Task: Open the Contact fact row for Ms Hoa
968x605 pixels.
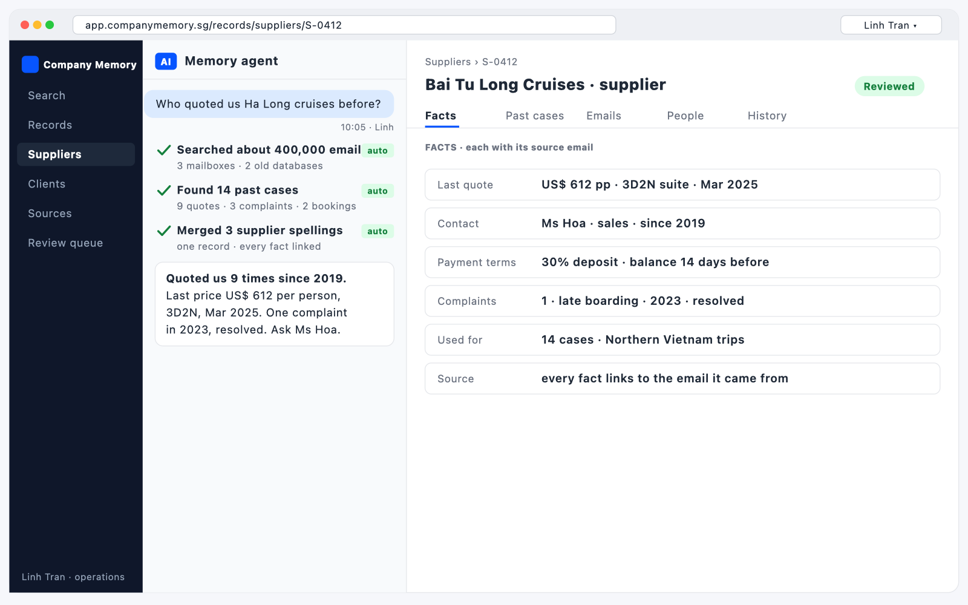Action: coord(682,223)
